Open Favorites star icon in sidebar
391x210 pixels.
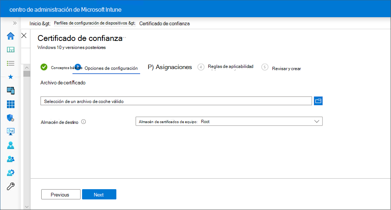pyautogui.click(x=11, y=77)
